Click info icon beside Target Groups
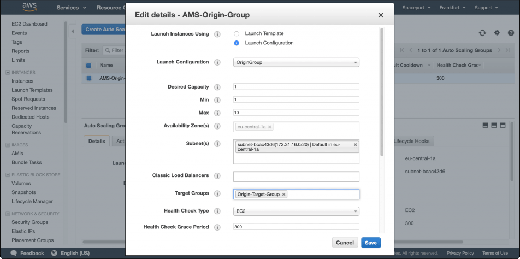This screenshot has height=259, width=520. pyautogui.click(x=217, y=193)
